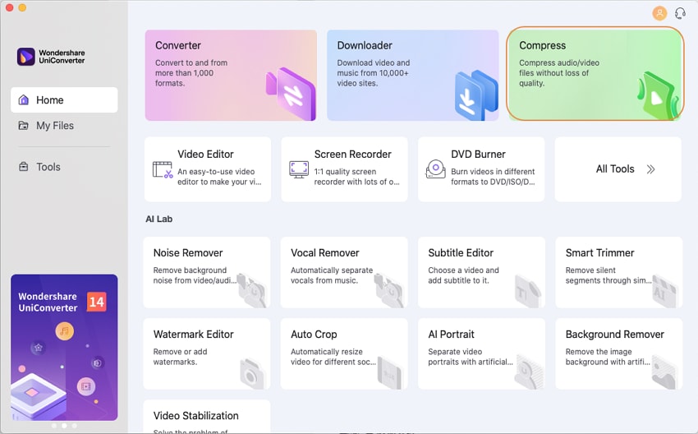This screenshot has height=434, width=698.
Task: Close the window with the red button
Action: [x=9, y=7]
